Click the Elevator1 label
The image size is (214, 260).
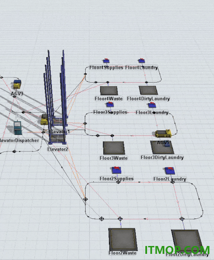pos(60,132)
